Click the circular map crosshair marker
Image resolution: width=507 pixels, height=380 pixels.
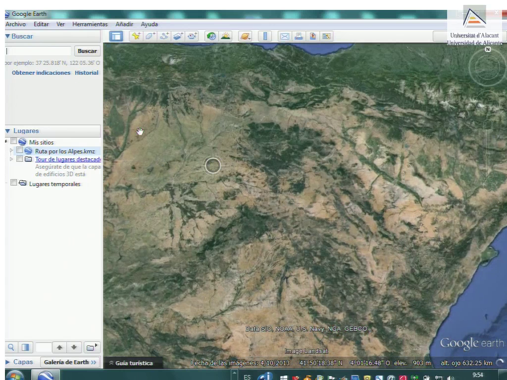tap(213, 165)
